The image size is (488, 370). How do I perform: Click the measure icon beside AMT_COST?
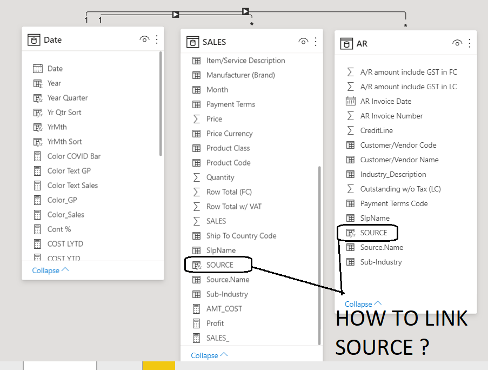click(x=196, y=309)
